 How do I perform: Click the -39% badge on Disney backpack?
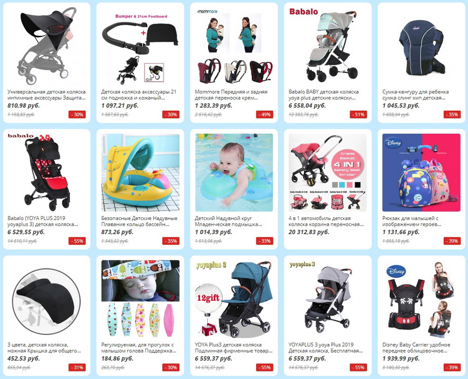[x=452, y=241]
